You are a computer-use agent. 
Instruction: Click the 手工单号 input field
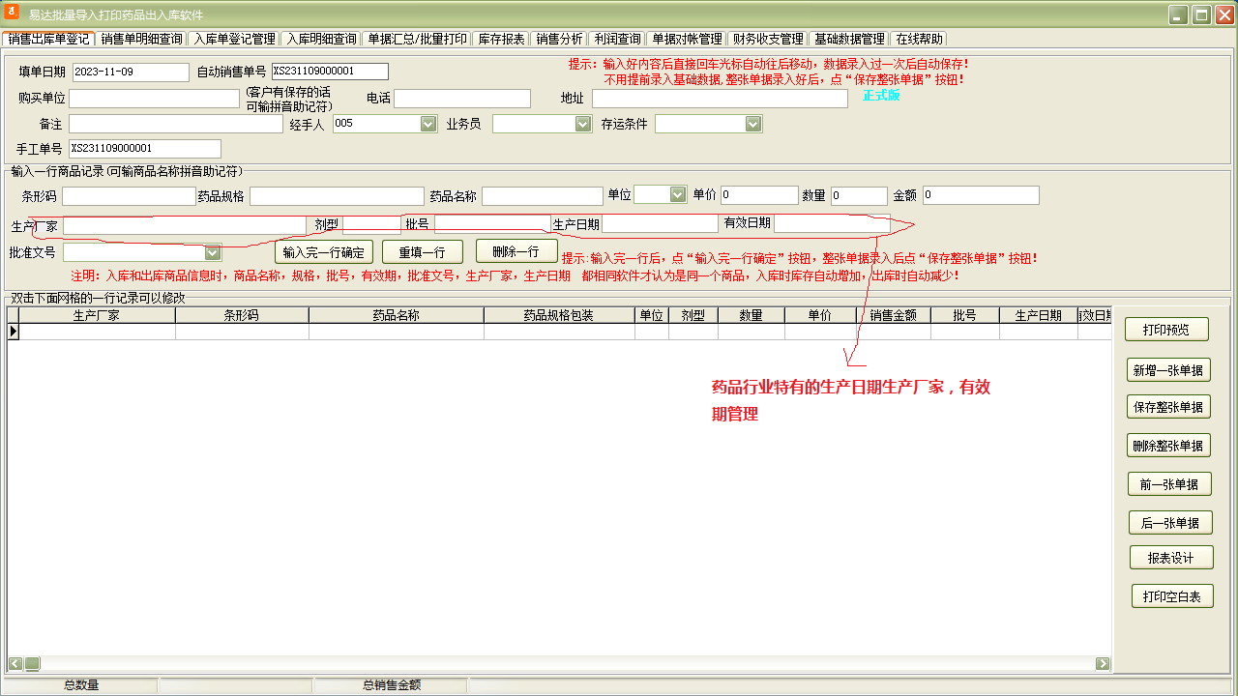click(x=145, y=148)
